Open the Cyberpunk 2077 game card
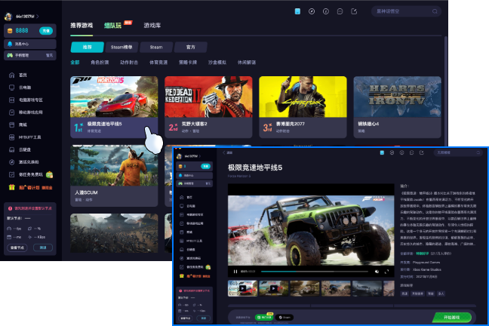This screenshot has width=489, height=326. tap(303, 107)
